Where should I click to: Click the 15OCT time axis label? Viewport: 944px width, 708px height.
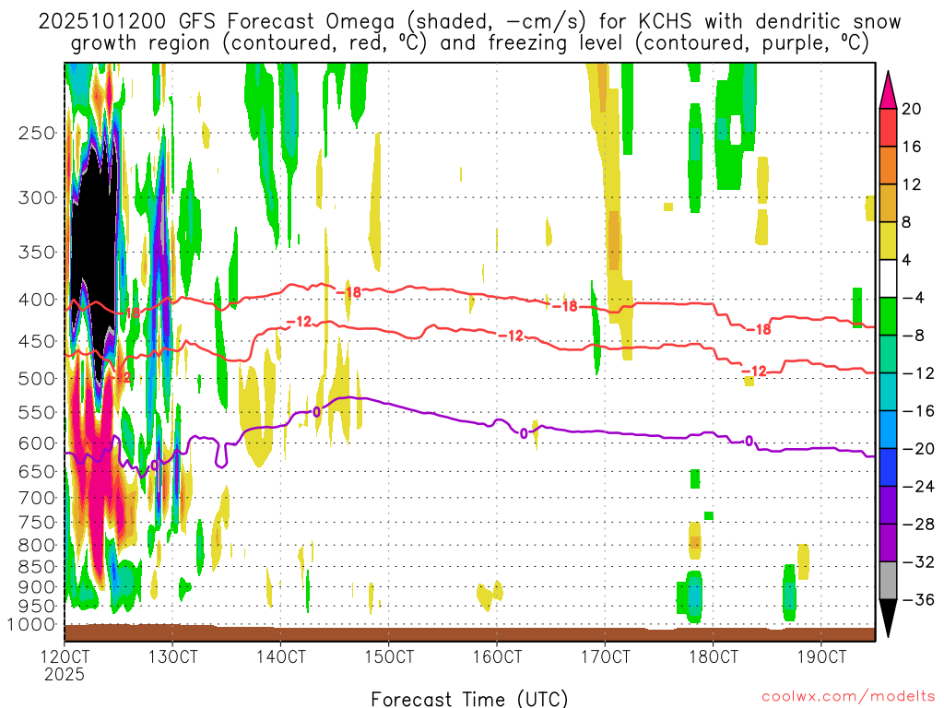tap(389, 656)
